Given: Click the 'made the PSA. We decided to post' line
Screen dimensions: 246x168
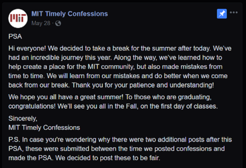Looking at the screenshot, I should pos(84,158).
